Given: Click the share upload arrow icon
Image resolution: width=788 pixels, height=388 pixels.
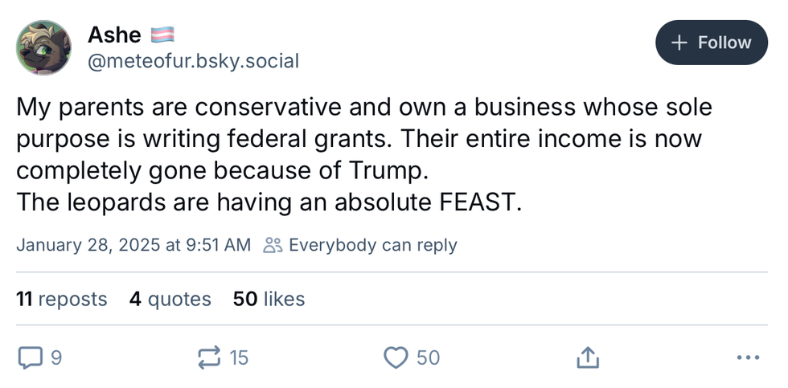Looking at the screenshot, I should pyautogui.click(x=587, y=357).
